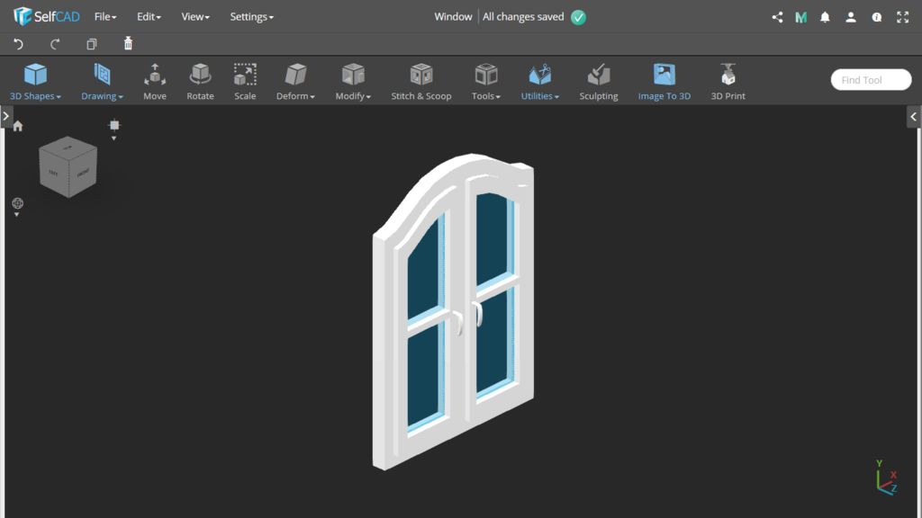Expand the 3D Shapes dropdown

[x=35, y=81]
